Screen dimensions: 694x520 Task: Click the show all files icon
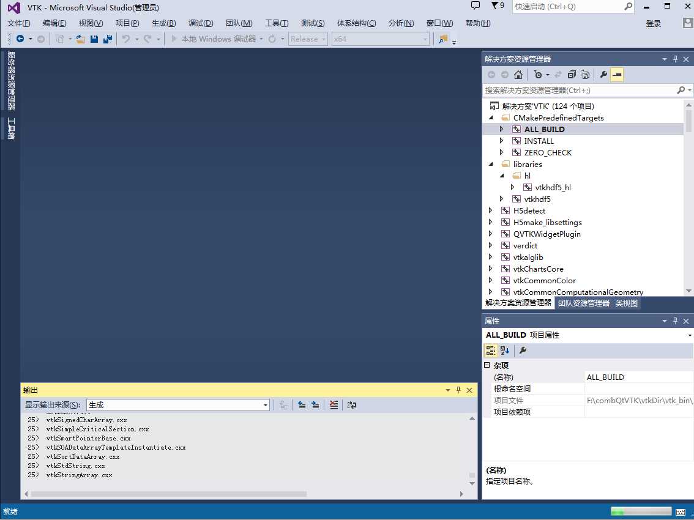click(x=585, y=75)
